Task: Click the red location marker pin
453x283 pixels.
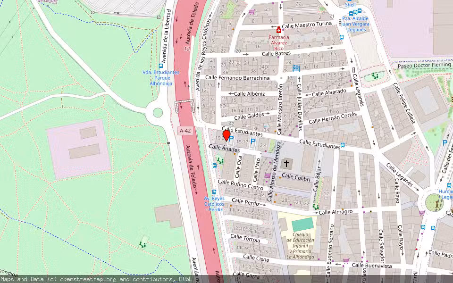Action: coord(226,136)
